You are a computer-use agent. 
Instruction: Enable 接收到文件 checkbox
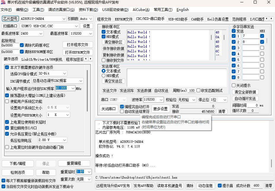pyautogui.click(x=103, y=60)
